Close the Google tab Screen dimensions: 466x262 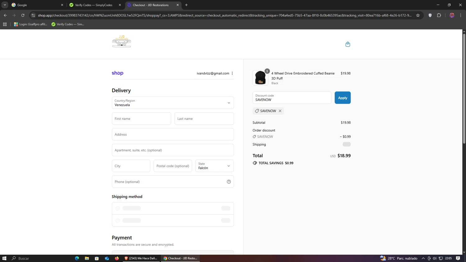62,5
